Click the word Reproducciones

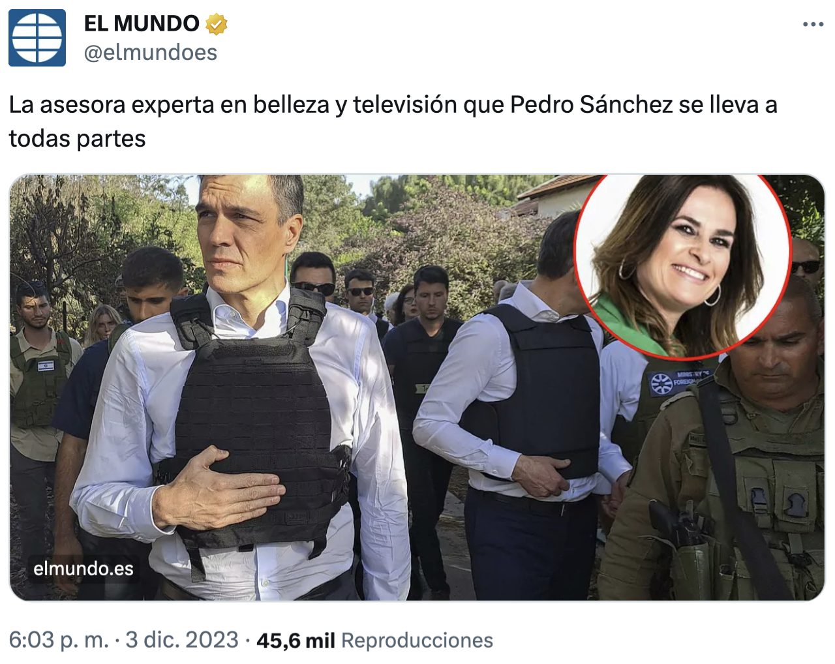[x=417, y=641]
